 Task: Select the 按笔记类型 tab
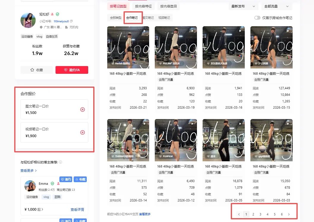(118, 7)
